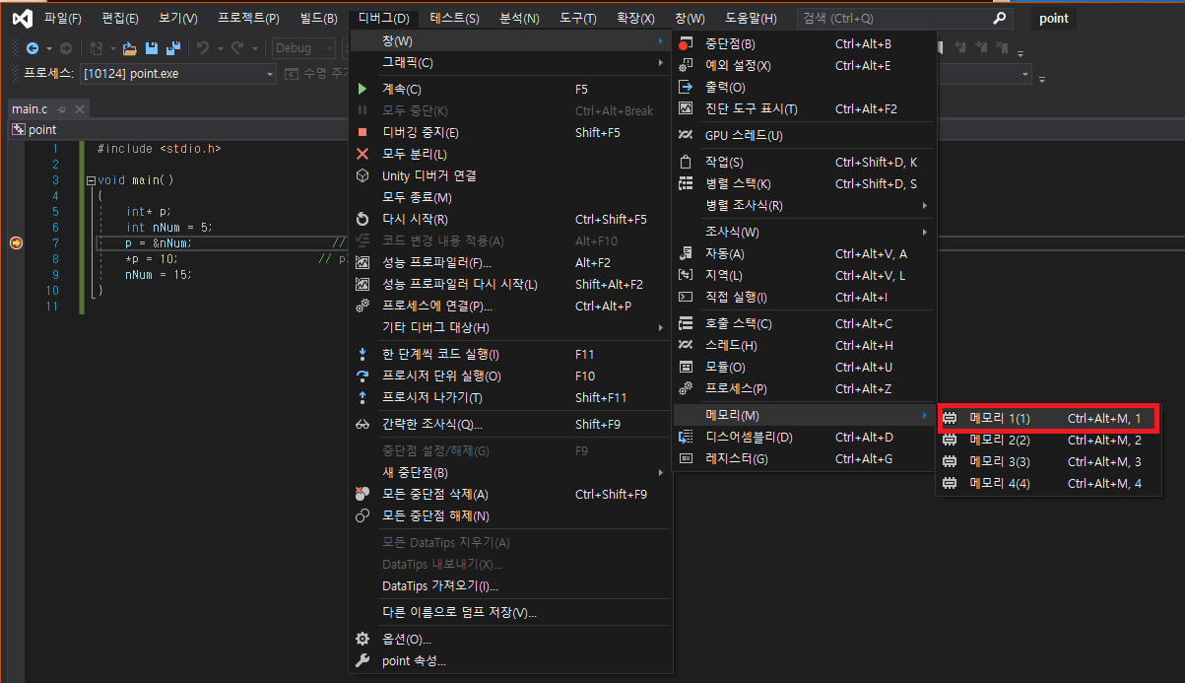
Task: Click the green Continue (계속) play icon
Action: (x=362, y=89)
